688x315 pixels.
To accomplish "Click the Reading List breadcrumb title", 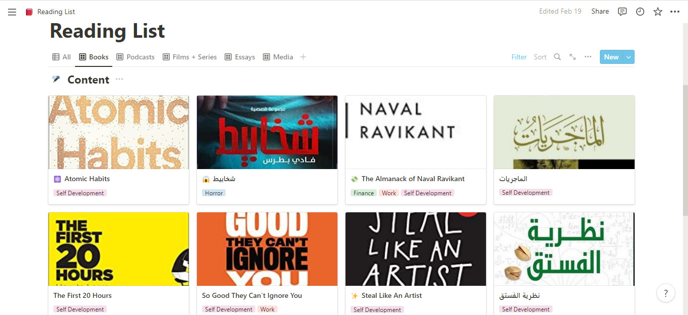I will pyautogui.click(x=56, y=12).
